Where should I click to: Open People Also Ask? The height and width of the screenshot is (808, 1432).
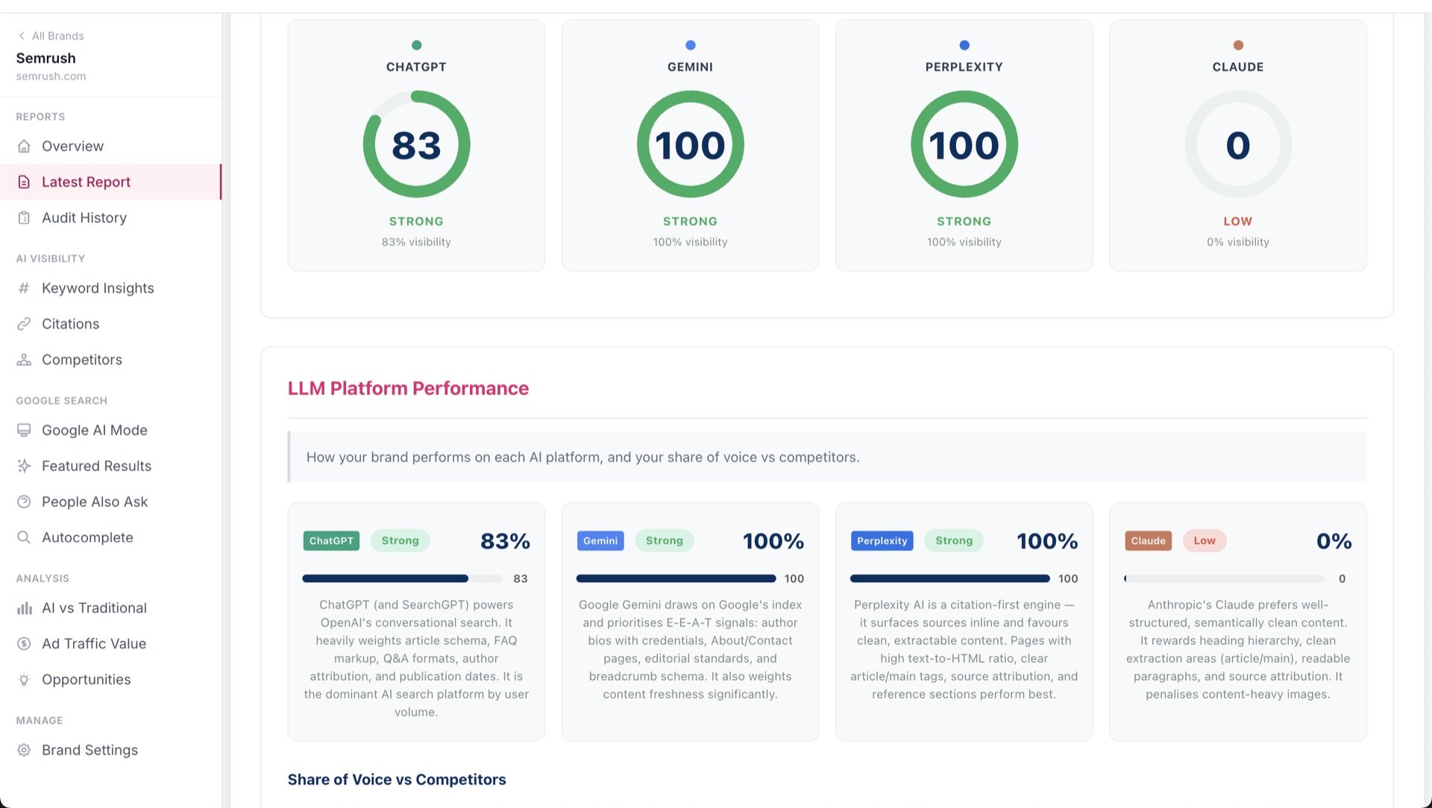click(x=110, y=502)
